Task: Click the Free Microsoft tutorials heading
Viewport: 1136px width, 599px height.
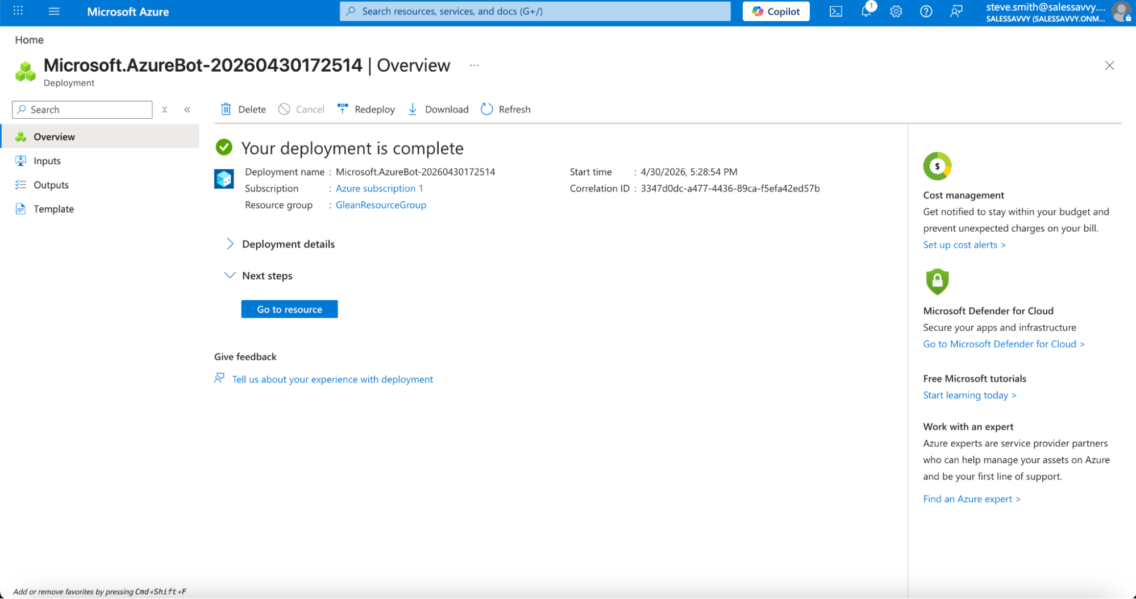Action: [974, 378]
